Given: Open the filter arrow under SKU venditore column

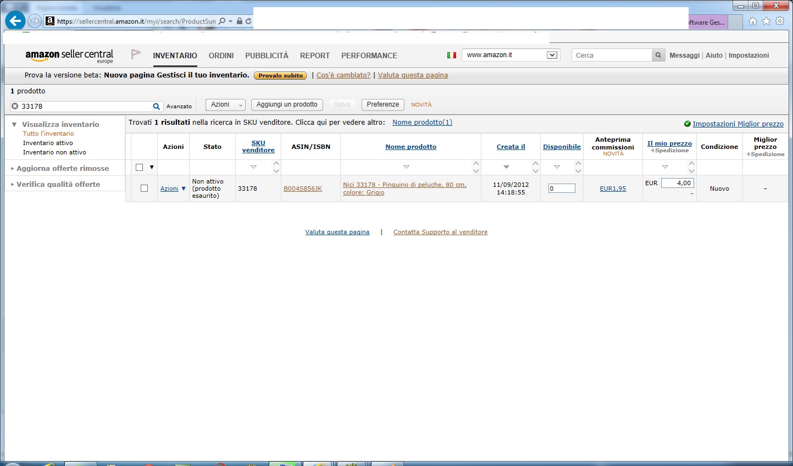Looking at the screenshot, I should (253, 167).
